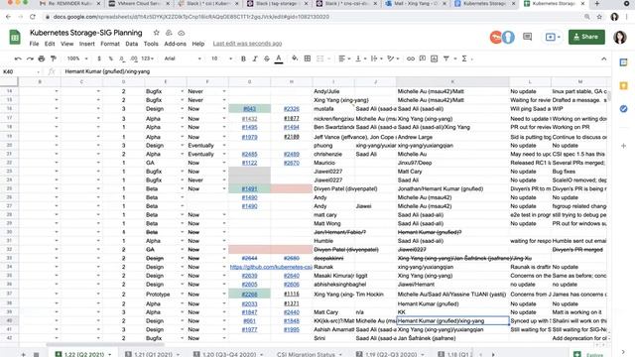This screenshot has height=357, width=635.
Task: Open the Tasks side panel
Action: point(624,108)
